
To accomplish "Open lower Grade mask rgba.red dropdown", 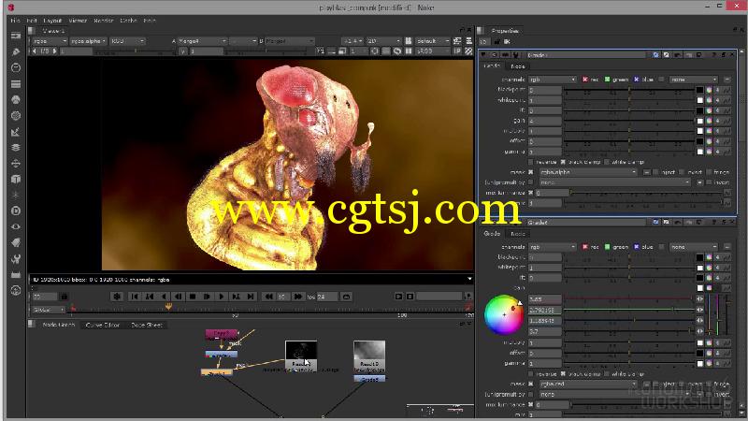I will 588,384.
